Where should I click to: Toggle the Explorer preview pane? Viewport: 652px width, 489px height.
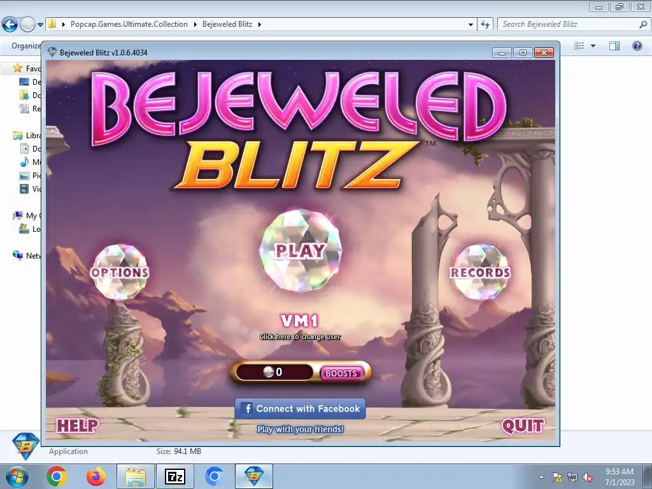[x=614, y=46]
